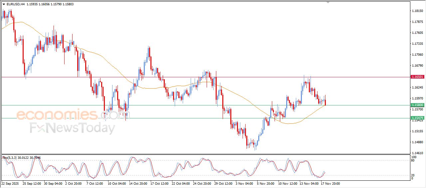Click the small triangle before EURUSD,H4 title
Image resolution: width=426 pixels, height=188 pixels.
(x=4, y=4)
